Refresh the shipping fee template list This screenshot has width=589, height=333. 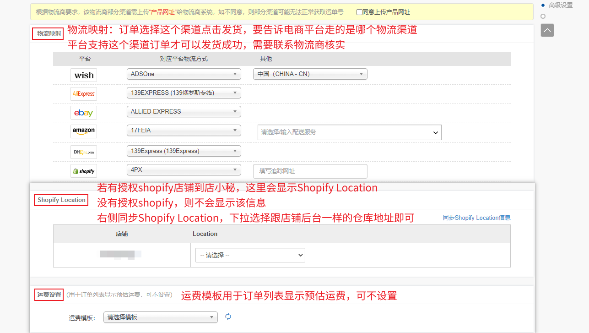228,317
